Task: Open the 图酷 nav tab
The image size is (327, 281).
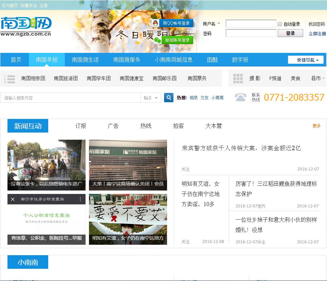Action: tap(212, 60)
